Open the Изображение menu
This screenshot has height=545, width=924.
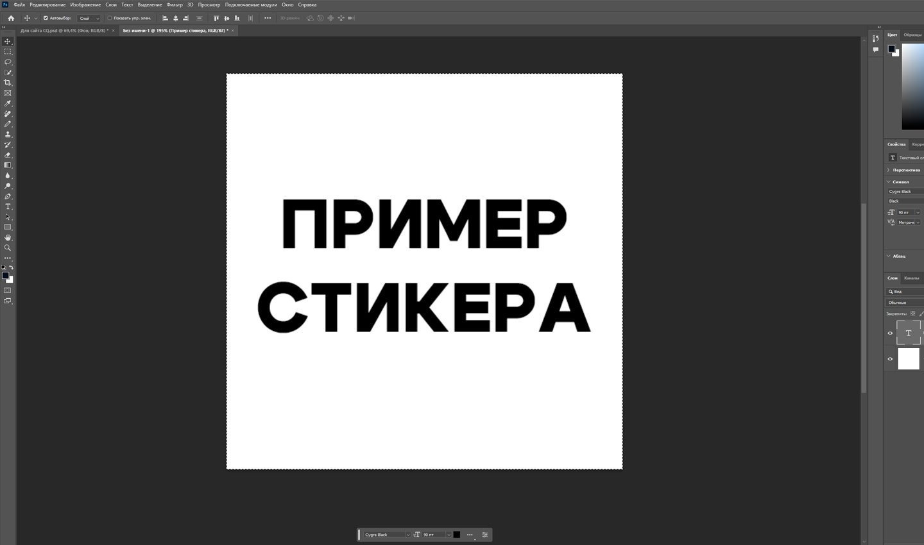point(85,4)
